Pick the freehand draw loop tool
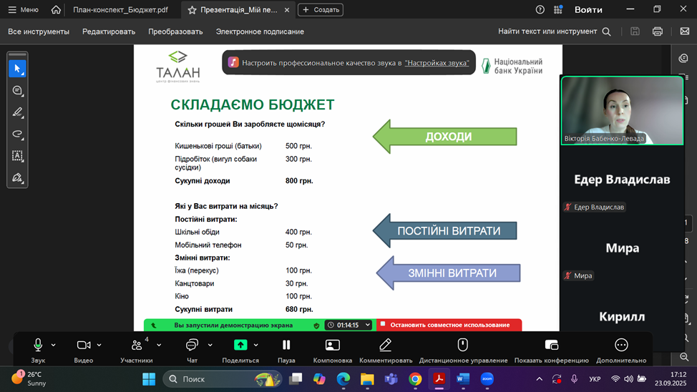697x392 pixels. 17,134
